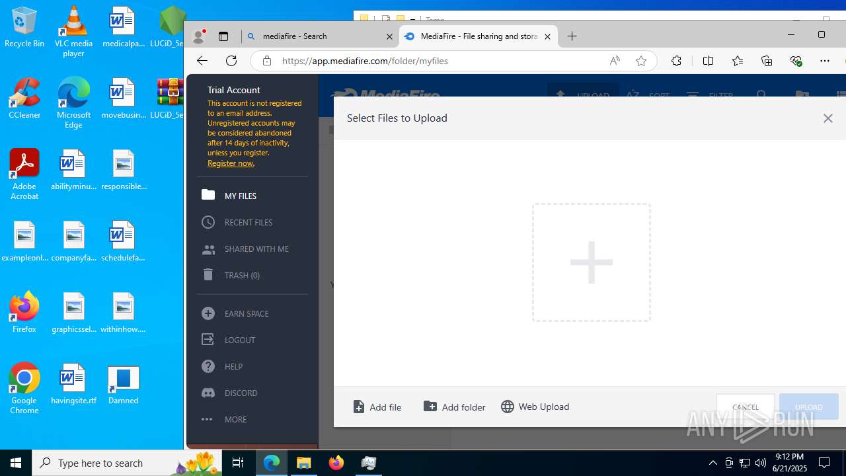This screenshot has width=846, height=476.
Task: Select graphicssel image file on desktop
Action: pos(73,313)
